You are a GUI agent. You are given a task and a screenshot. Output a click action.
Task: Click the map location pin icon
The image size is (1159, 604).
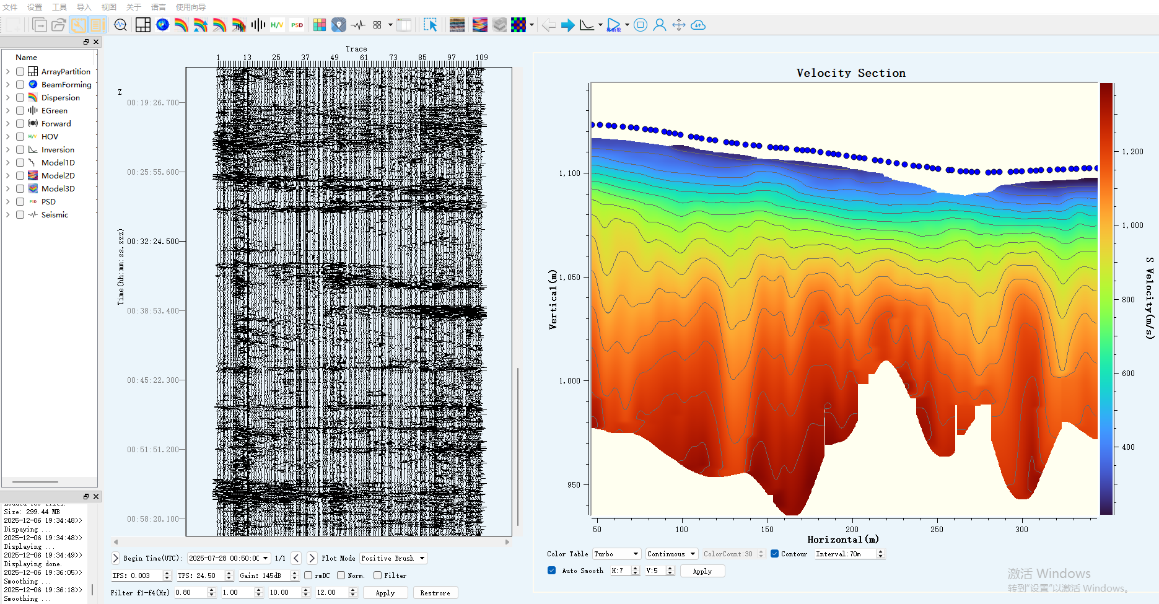[x=339, y=25]
